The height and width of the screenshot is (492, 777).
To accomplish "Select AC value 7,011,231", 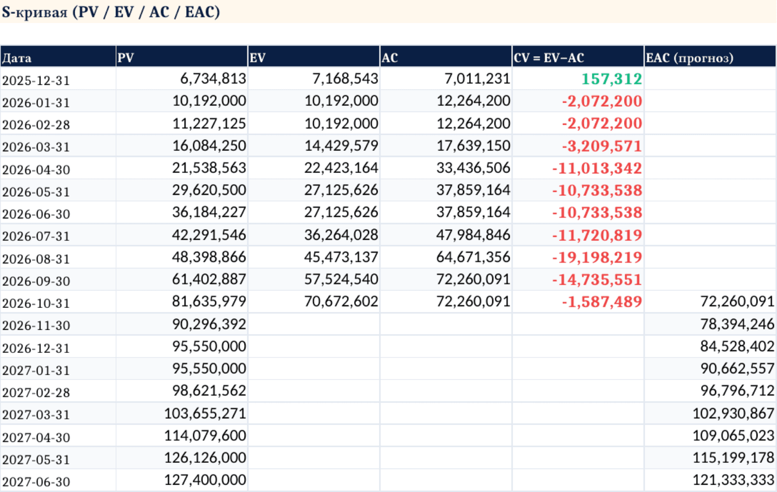I will click(x=477, y=79).
